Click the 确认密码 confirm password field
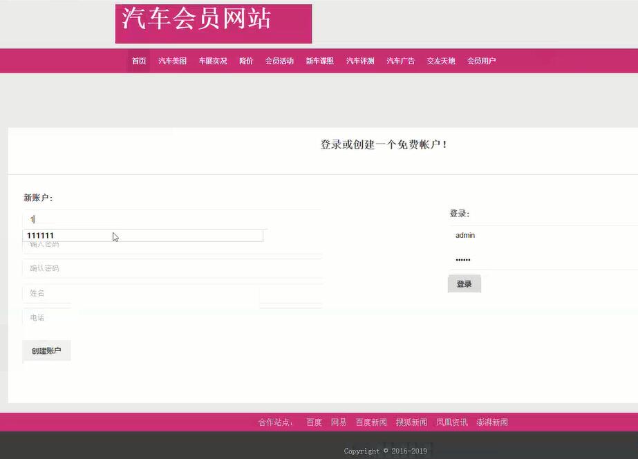 click(x=138, y=268)
